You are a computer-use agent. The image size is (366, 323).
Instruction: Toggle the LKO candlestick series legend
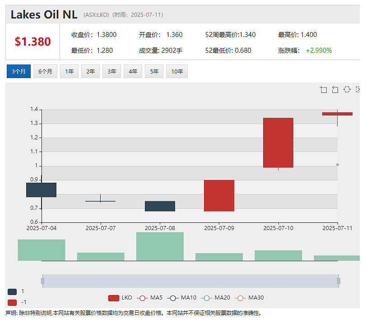[x=120, y=298]
